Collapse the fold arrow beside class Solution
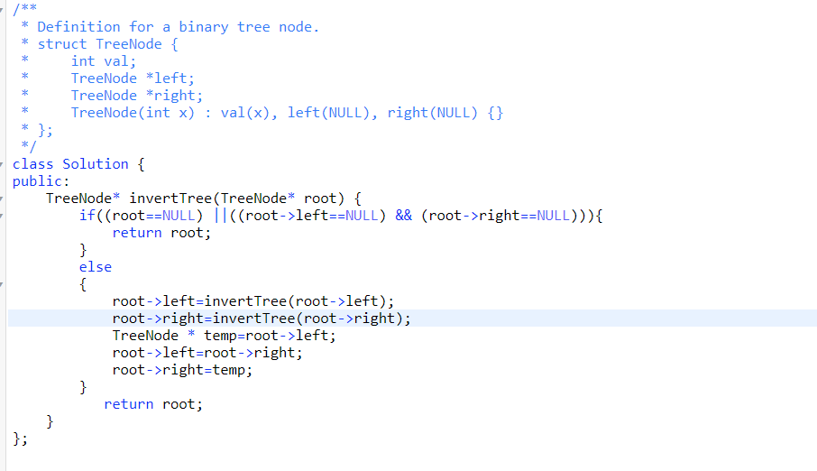 click(x=2, y=164)
